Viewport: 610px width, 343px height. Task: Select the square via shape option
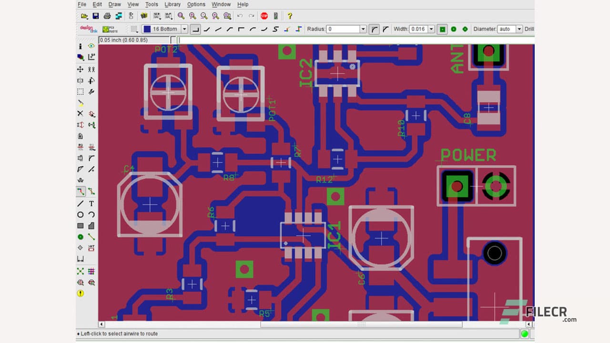coord(443,29)
